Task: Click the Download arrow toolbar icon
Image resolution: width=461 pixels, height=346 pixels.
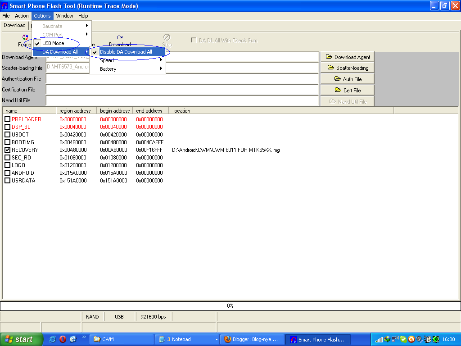Action: (x=120, y=37)
